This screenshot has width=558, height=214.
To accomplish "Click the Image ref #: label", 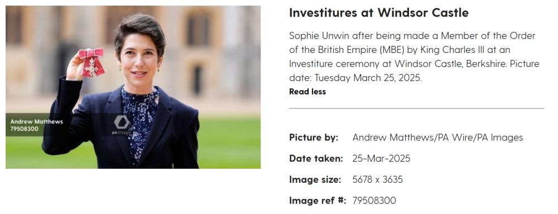I will tap(318, 201).
